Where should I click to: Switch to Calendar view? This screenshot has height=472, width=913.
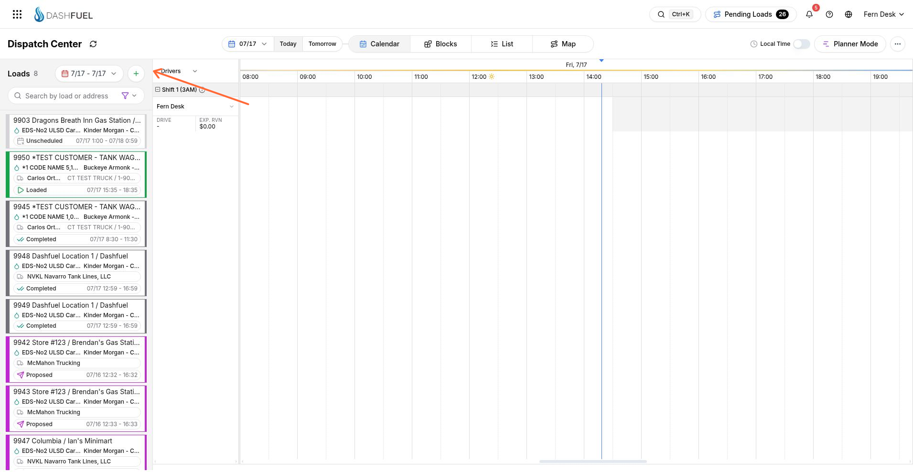tap(379, 44)
